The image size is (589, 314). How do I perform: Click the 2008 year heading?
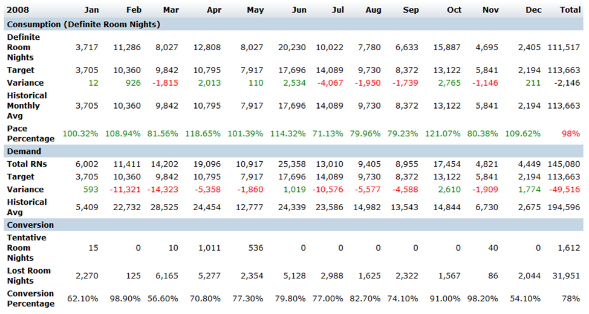(x=18, y=10)
